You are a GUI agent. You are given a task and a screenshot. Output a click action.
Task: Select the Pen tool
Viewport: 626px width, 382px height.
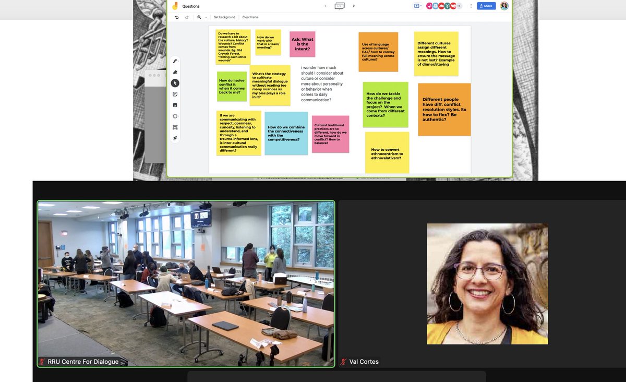pyautogui.click(x=175, y=61)
